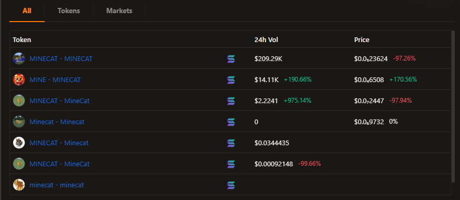460x200 pixels.
Task: Click the +170.56% price change
Action: (x=403, y=79)
